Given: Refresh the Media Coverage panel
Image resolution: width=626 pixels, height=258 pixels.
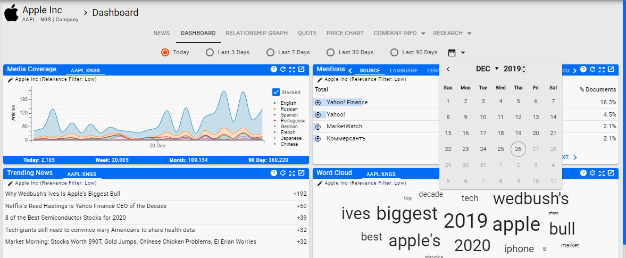Looking at the screenshot, I should pyautogui.click(x=283, y=70).
